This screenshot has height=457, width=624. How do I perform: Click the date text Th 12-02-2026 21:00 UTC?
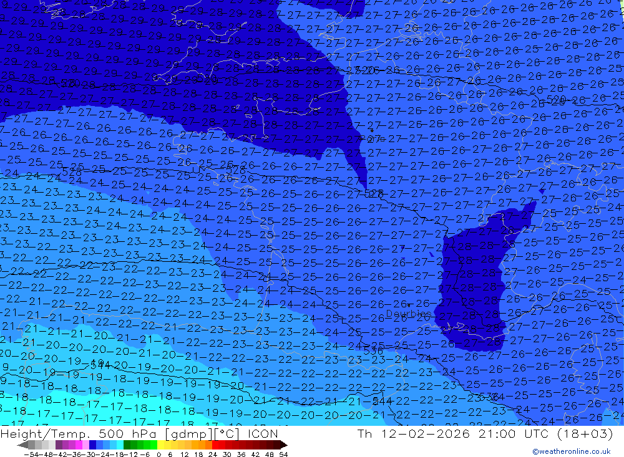(x=453, y=433)
